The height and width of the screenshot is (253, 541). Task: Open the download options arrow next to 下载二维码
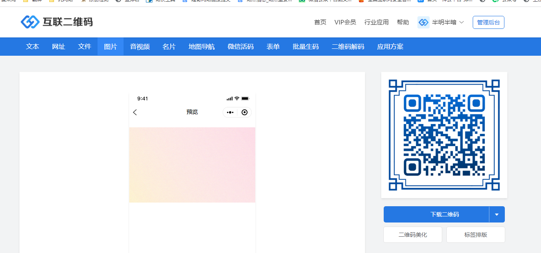pos(497,214)
